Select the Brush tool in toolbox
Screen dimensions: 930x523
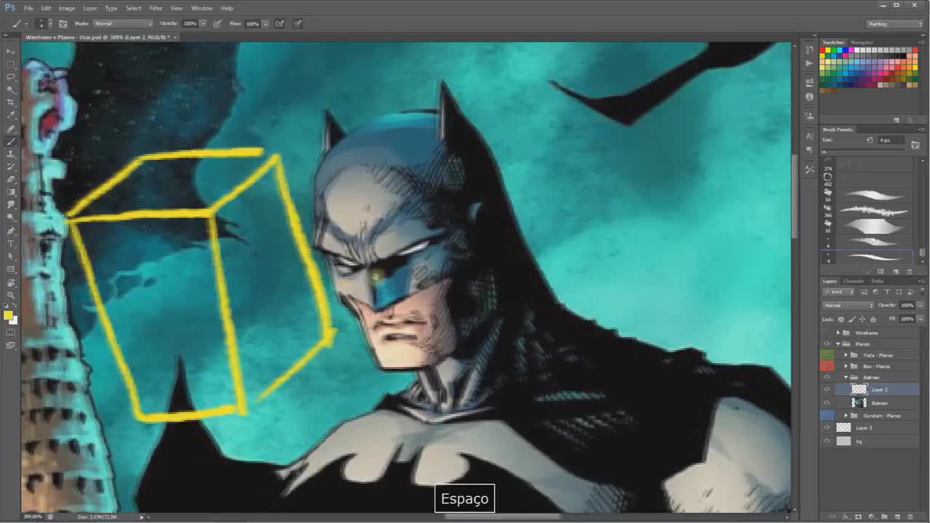pyautogui.click(x=11, y=141)
